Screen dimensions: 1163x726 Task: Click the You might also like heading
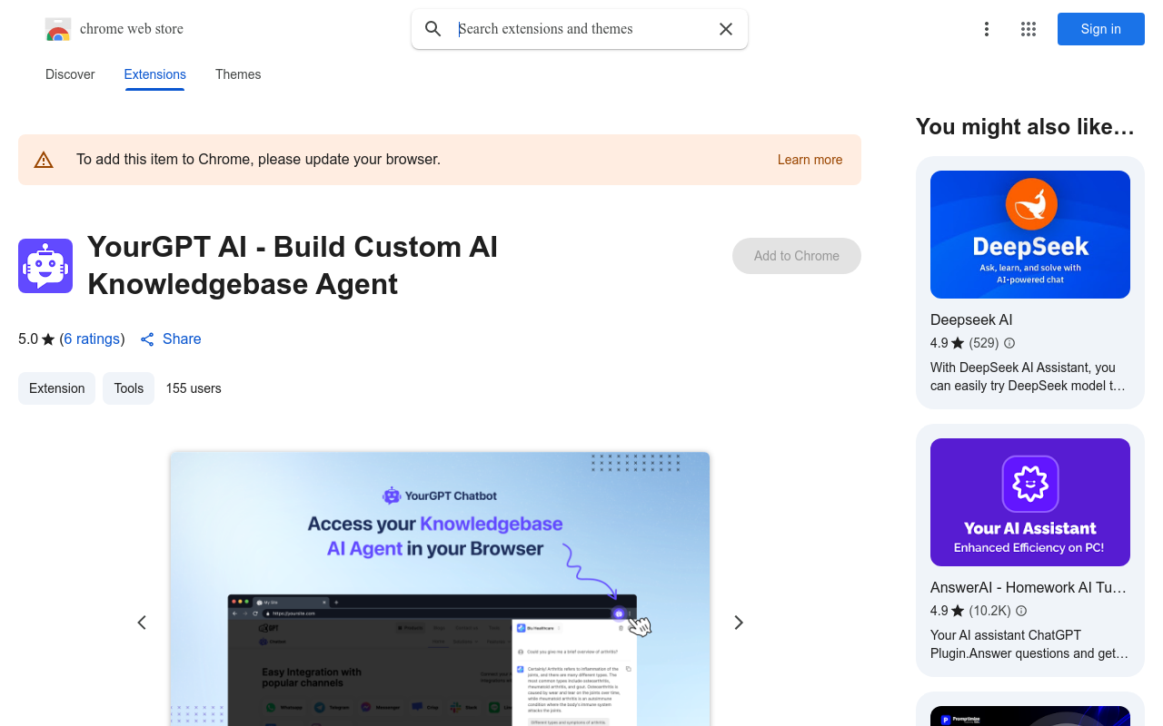tap(1025, 127)
